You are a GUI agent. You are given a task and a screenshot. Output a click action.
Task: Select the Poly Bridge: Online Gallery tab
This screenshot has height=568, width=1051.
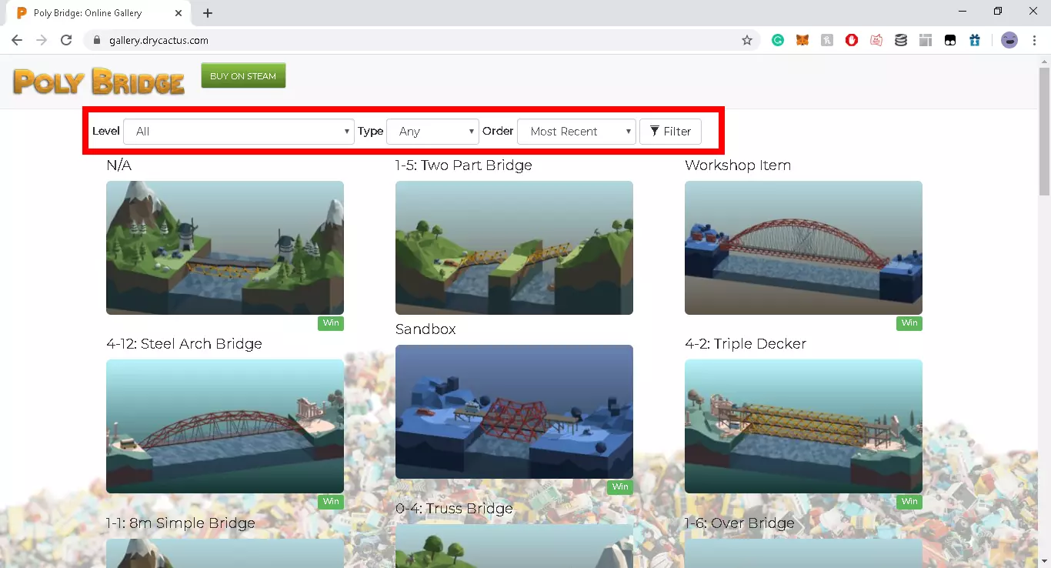tap(98, 13)
